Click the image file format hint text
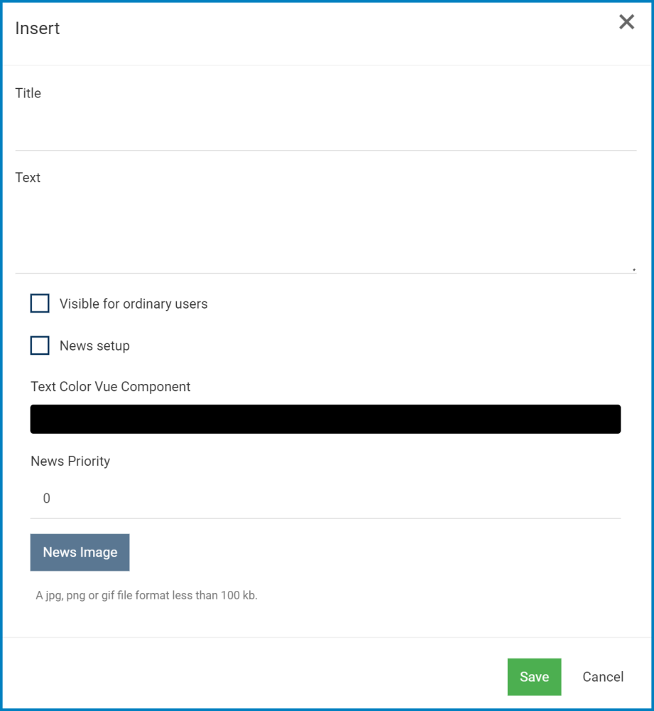This screenshot has height=711, width=654. pyautogui.click(x=146, y=595)
